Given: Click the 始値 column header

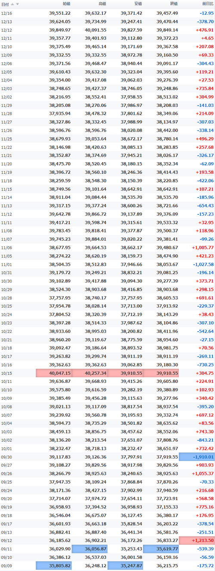Looking at the screenshot, I should click(67, 4).
